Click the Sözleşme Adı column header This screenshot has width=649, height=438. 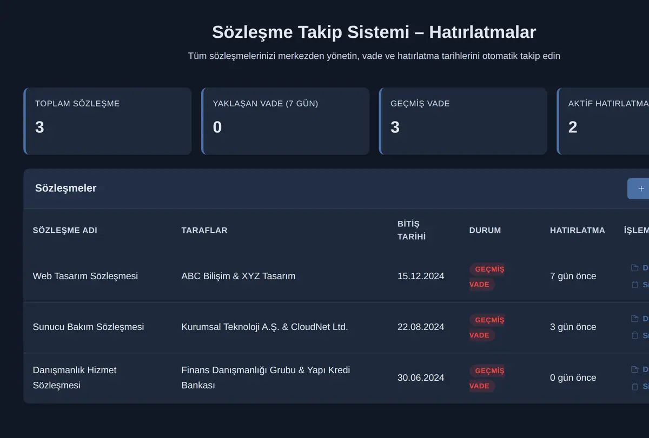click(x=65, y=230)
